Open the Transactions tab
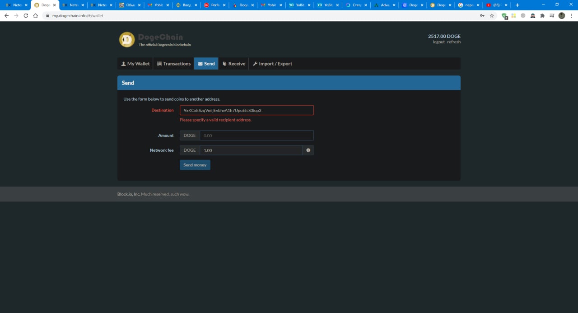Viewport: 578px width, 313px height. pyautogui.click(x=174, y=64)
